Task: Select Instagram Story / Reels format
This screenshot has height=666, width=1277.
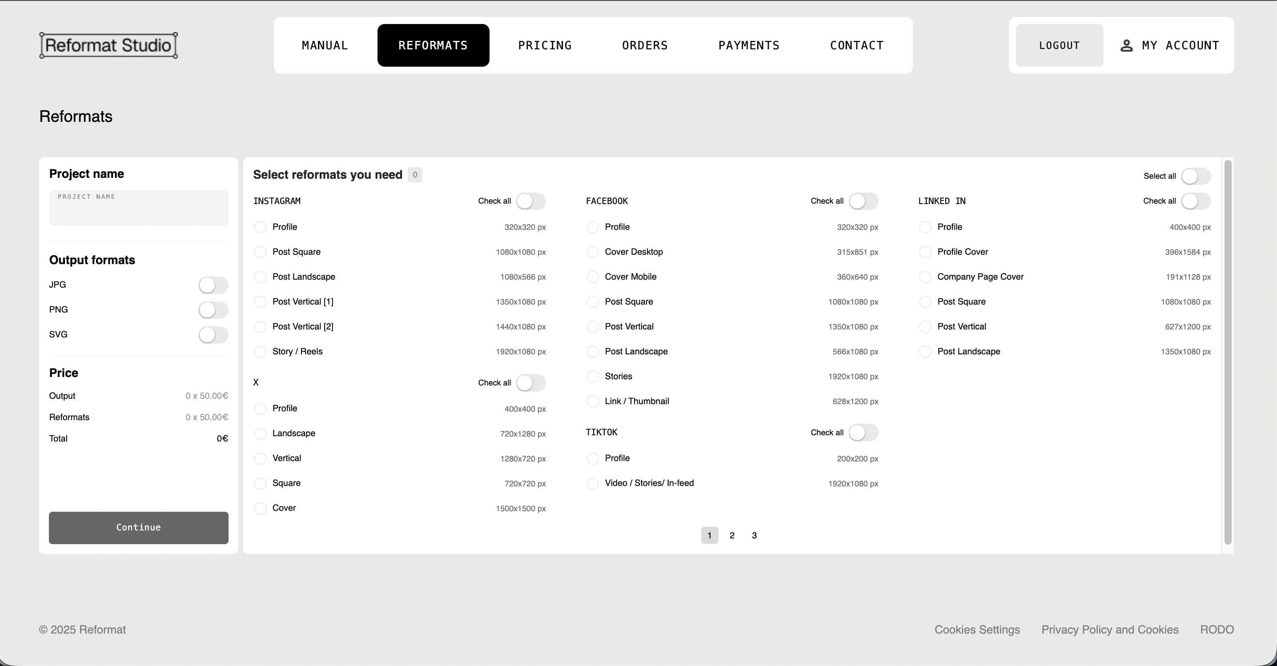Action: tap(261, 351)
